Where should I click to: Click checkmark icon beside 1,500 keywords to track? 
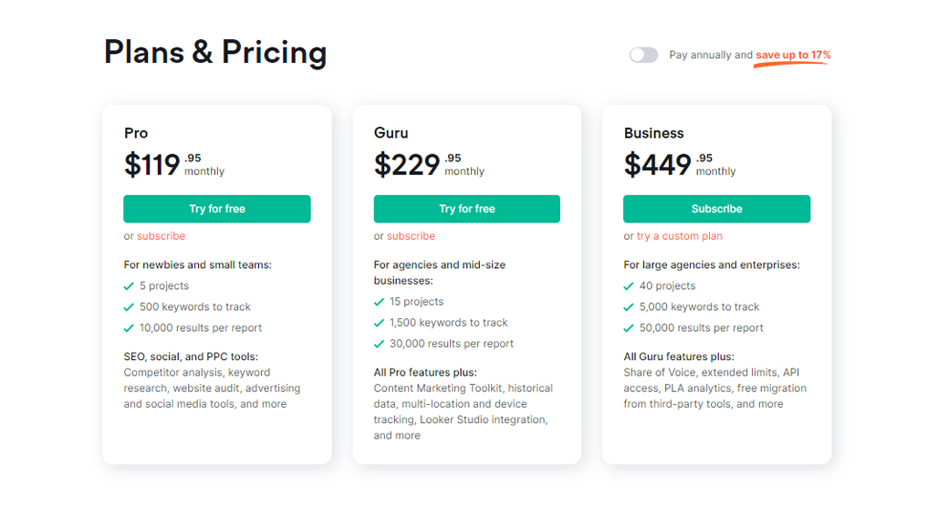pyautogui.click(x=379, y=323)
